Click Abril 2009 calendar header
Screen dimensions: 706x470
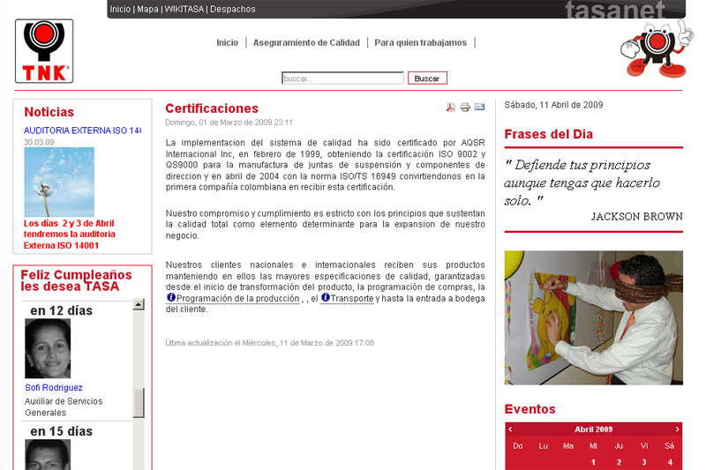point(593,429)
